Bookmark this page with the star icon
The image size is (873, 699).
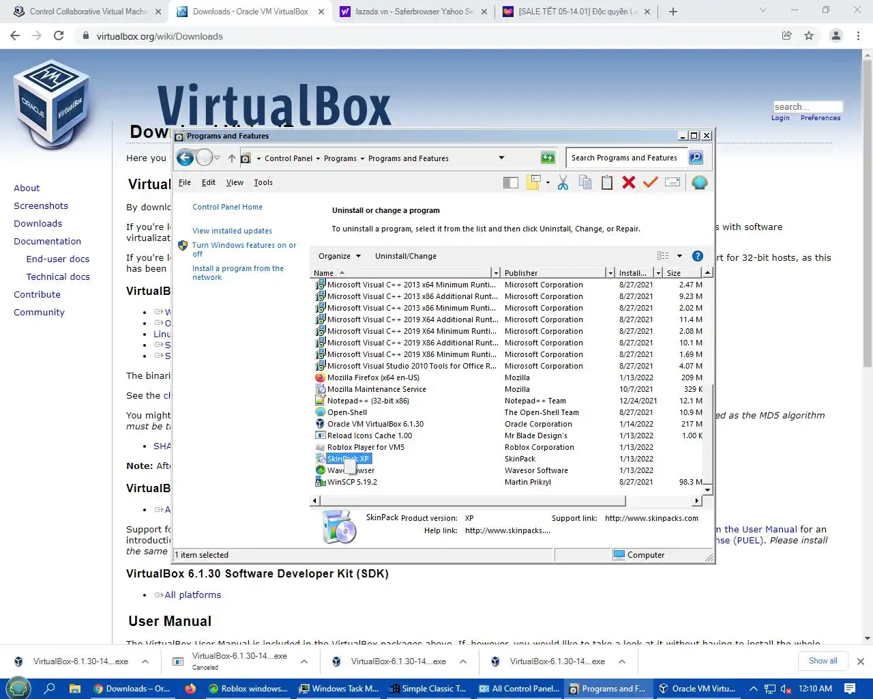809,35
